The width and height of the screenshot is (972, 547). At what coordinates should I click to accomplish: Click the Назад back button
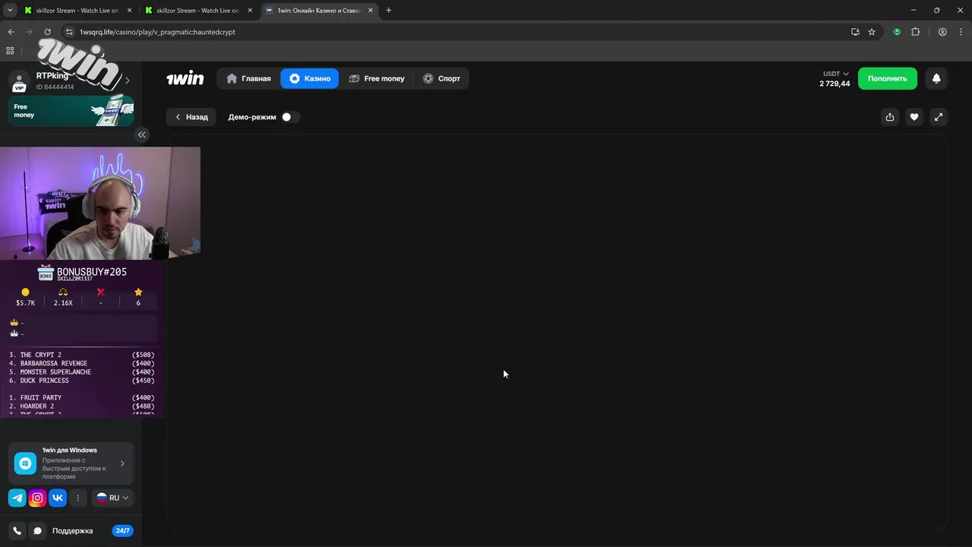point(191,117)
